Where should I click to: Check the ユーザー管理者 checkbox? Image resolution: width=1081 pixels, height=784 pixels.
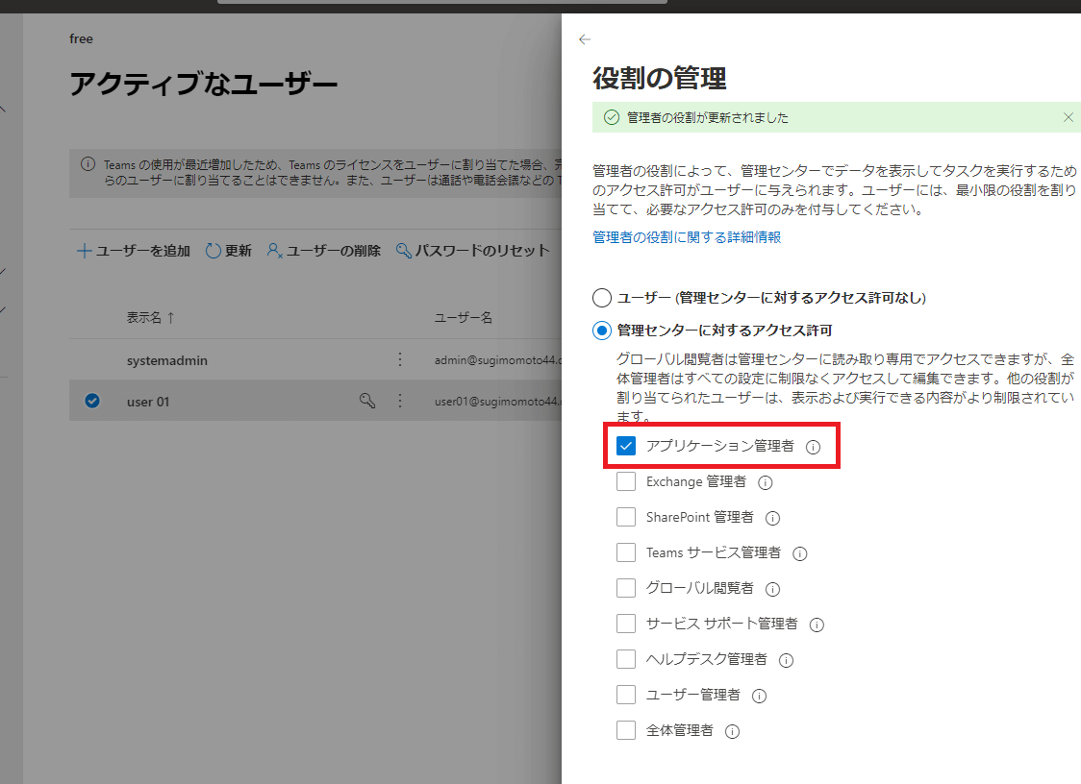[626, 695]
